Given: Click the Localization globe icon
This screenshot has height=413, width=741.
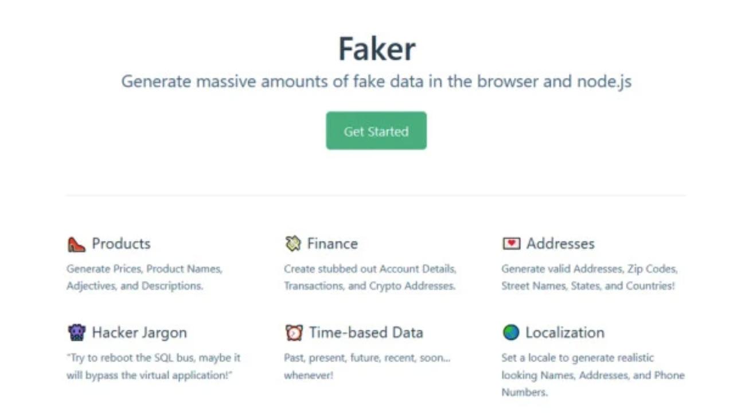Looking at the screenshot, I should [x=511, y=332].
